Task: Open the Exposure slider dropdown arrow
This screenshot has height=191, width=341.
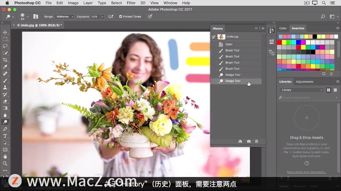Action: point(102,17)
